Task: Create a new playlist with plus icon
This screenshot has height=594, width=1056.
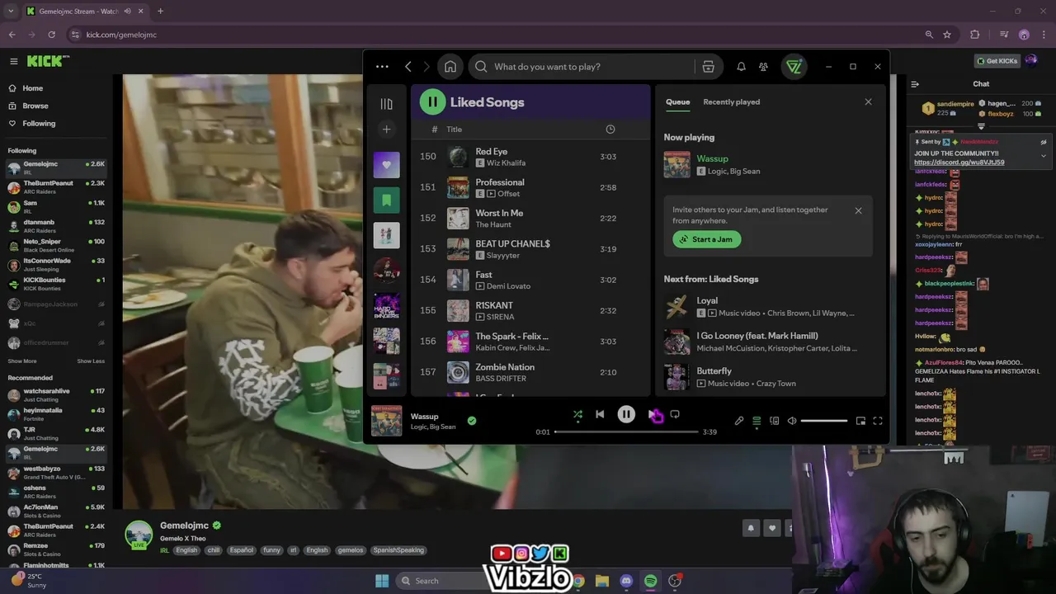Action: (386, 130)
